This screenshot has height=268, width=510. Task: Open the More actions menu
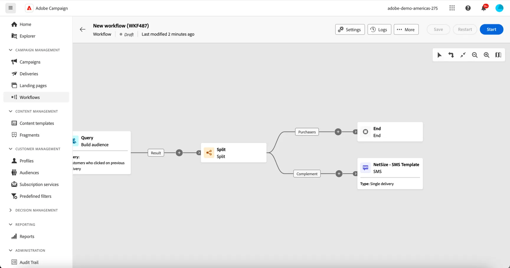point(406,29)
